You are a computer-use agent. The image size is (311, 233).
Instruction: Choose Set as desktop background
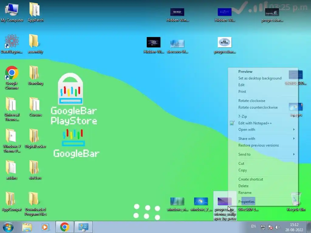point(263,78)
